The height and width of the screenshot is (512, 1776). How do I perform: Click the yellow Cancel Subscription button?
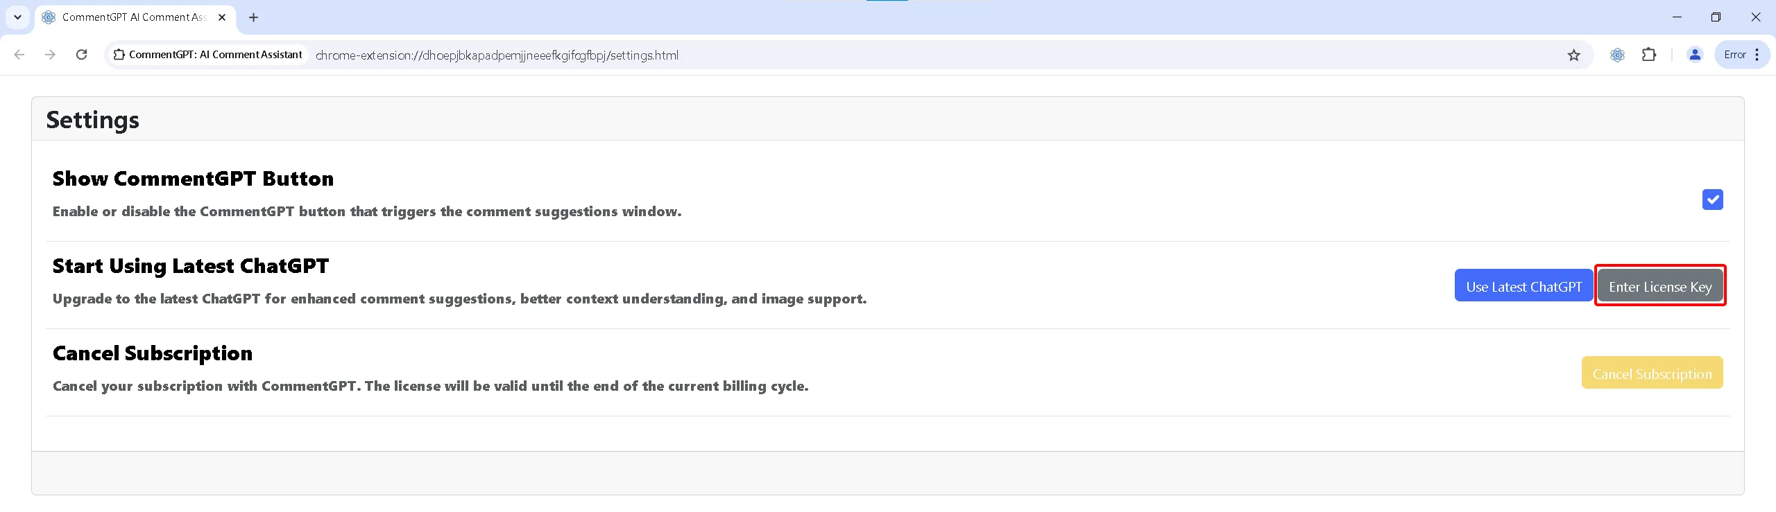point(1652,373)
